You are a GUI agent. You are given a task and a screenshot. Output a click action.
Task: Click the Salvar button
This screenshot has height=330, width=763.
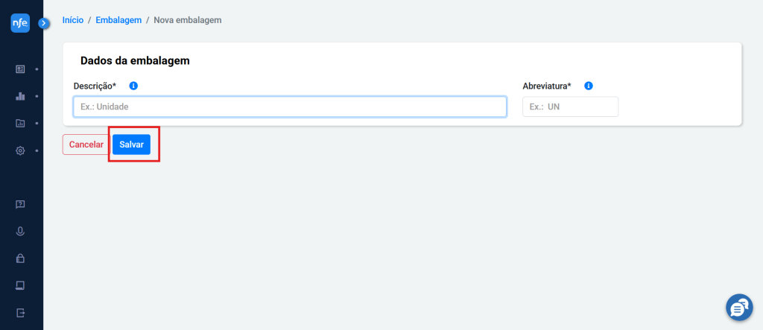(x=131, y=145)
